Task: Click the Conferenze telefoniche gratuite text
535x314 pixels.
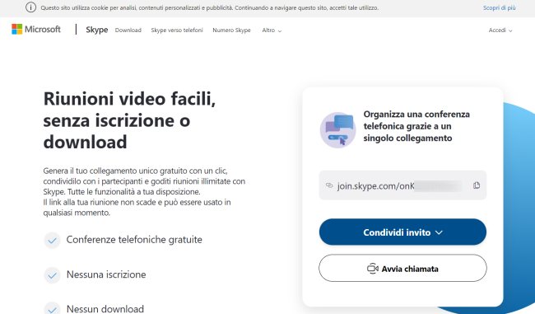Action: pyautogui.click(x=134, y=240)
